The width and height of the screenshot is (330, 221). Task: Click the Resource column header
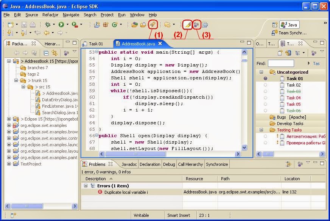pos(200,179)
